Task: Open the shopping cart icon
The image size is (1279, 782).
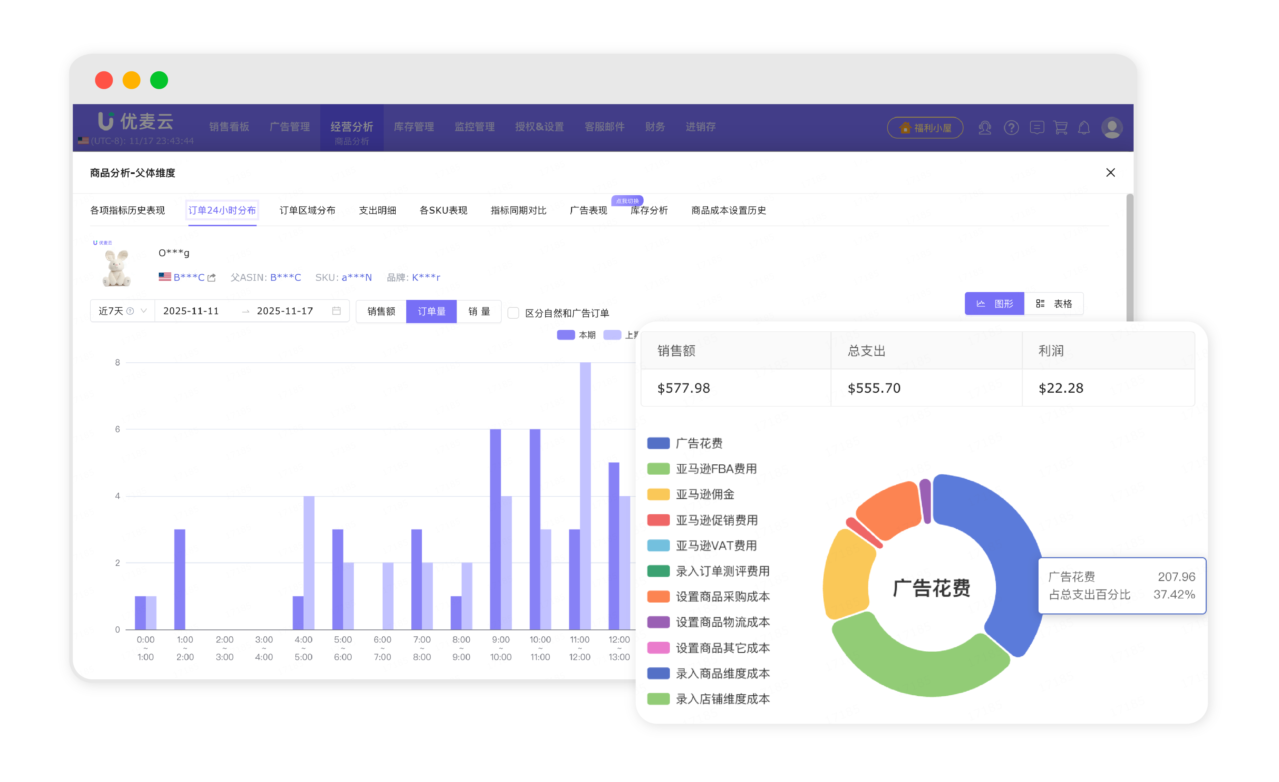Action: (x=1060, y=128)
